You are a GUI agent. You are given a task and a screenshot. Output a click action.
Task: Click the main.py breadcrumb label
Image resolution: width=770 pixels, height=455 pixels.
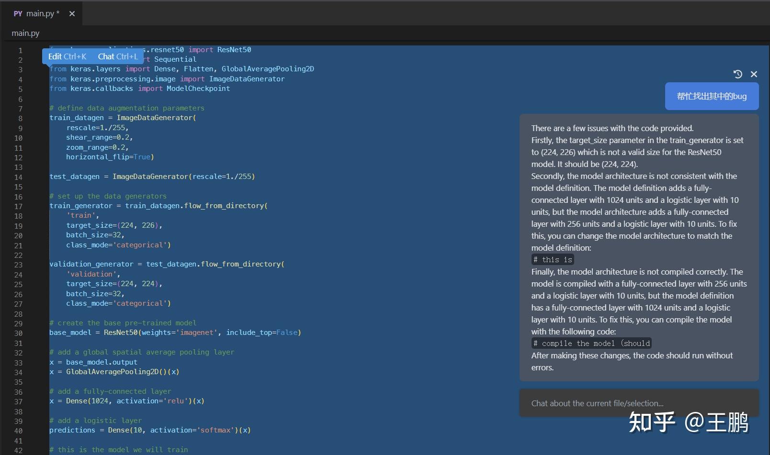[x=25, y=33]
